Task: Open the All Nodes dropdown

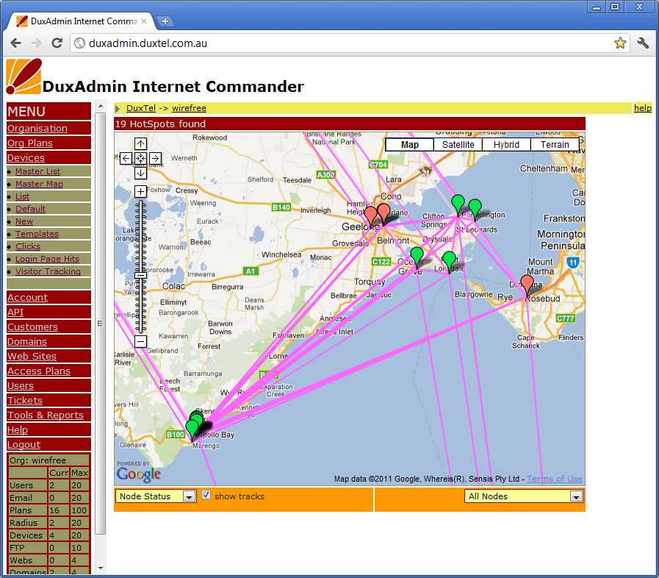Action: pyautogui.click(x=524, y=496)
